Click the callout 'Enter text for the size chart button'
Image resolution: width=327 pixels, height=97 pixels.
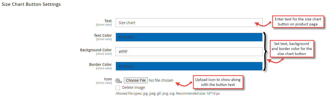coord(298,22)
